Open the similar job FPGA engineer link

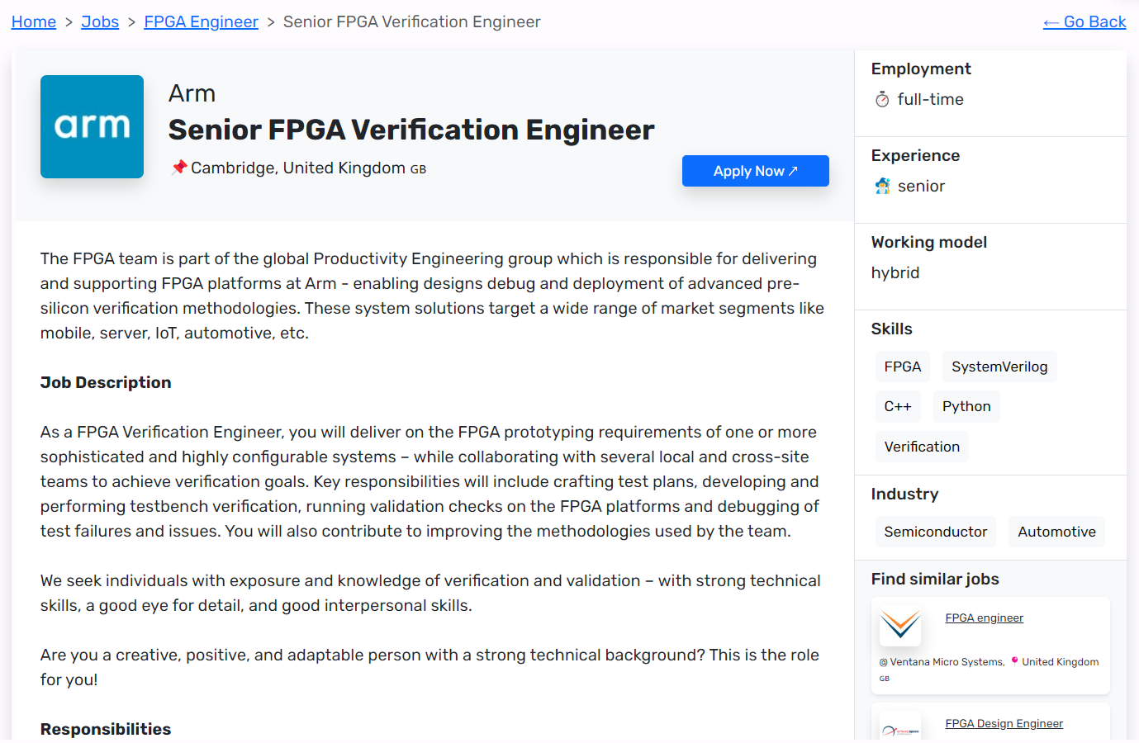(x=984, y=618)
